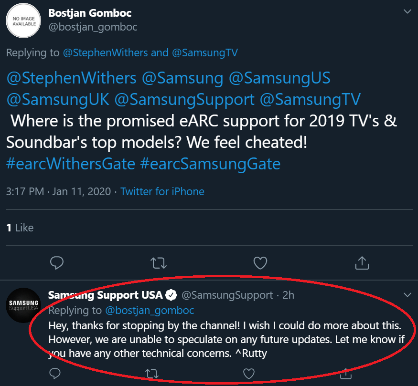
Task: Reply to Bostjan Gomboc's tweet
Action: click(x=57, y=262)
